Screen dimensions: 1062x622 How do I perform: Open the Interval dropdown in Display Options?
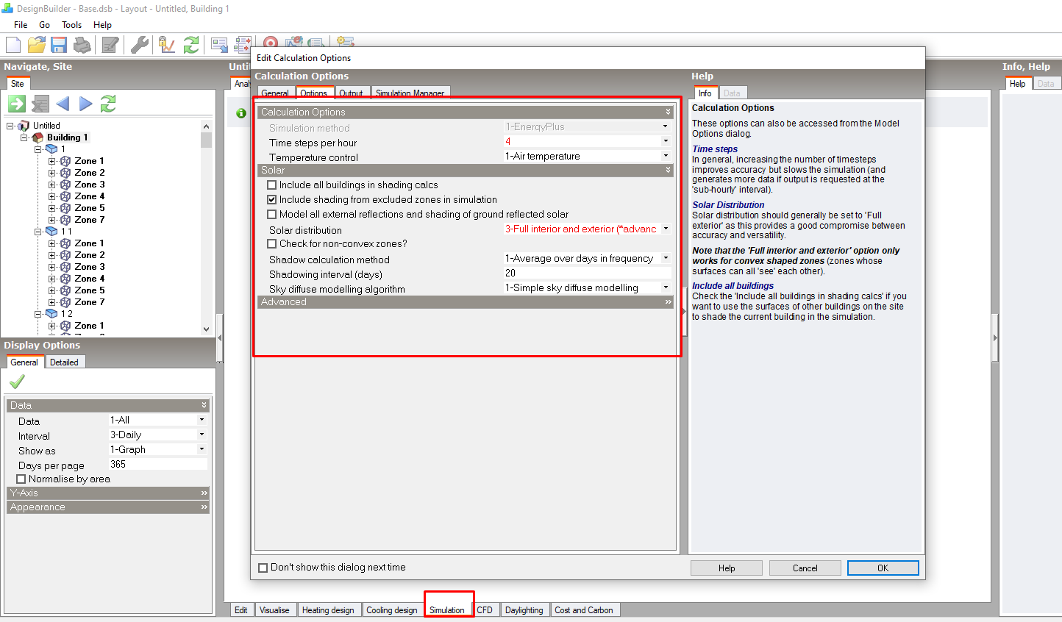[202, 435]
